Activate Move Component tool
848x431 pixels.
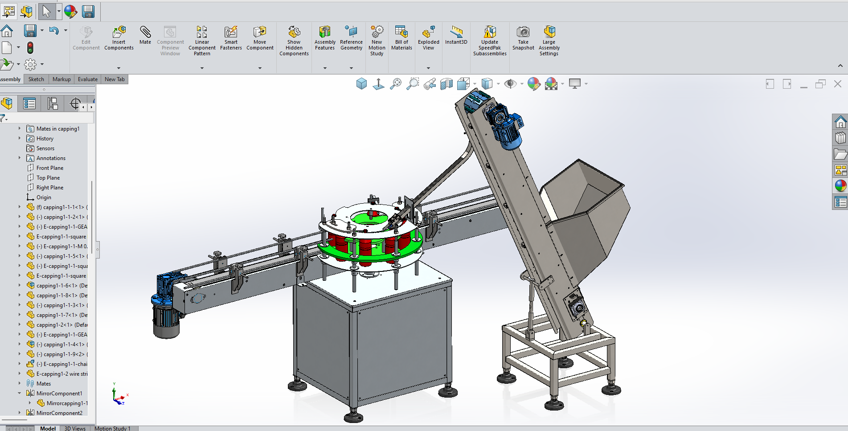coord(260,38)
